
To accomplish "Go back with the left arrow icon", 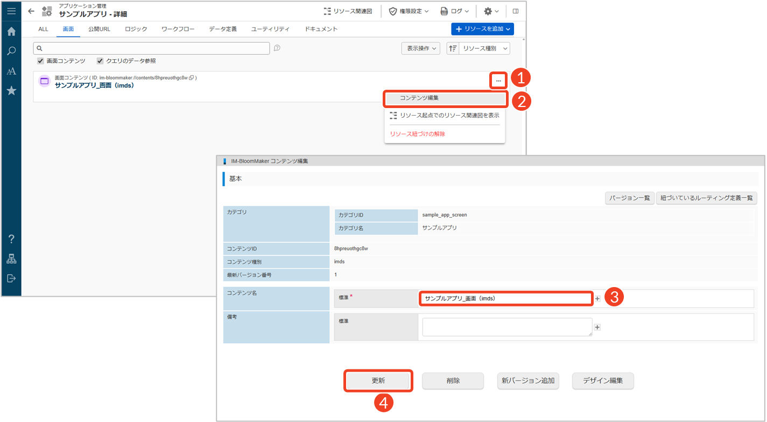I will click(31, 11).
